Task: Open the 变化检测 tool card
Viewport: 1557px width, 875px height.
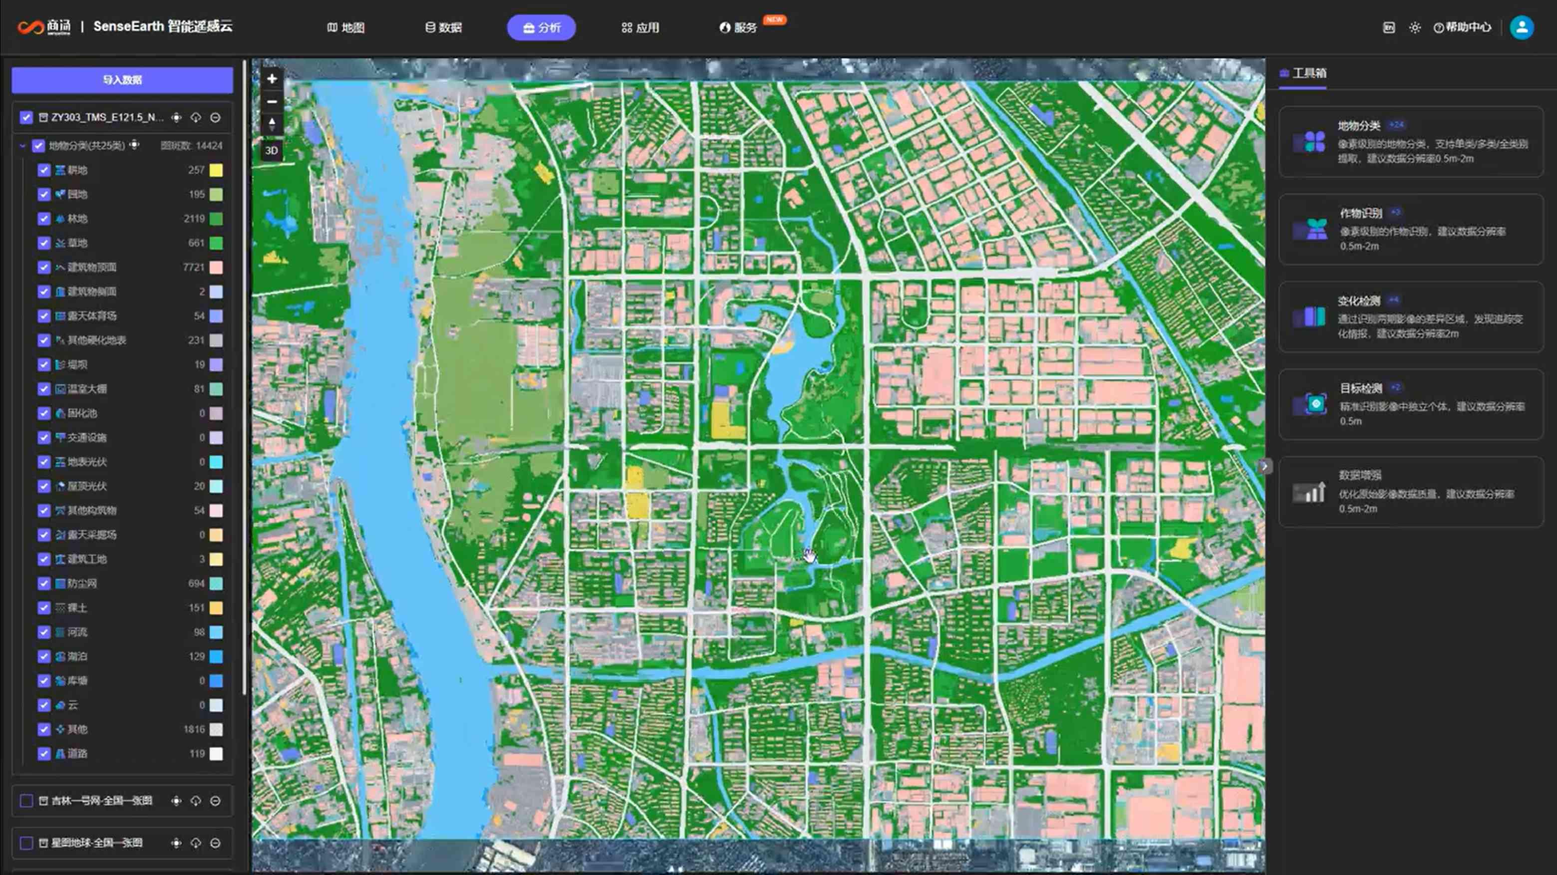Action: (1411, 316)
